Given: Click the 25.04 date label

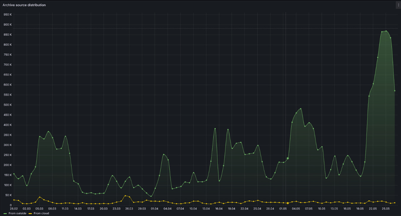Looking at the screenshot, I should (257, 209).
